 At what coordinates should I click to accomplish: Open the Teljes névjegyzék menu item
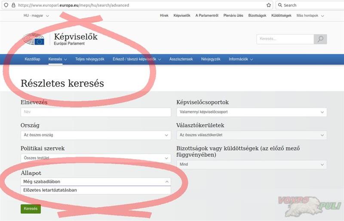[90, 59]
